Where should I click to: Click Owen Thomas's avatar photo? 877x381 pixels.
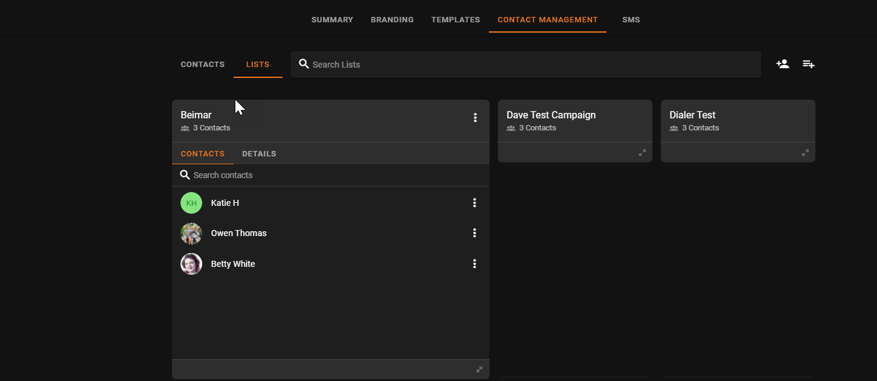tap(191, 233)
